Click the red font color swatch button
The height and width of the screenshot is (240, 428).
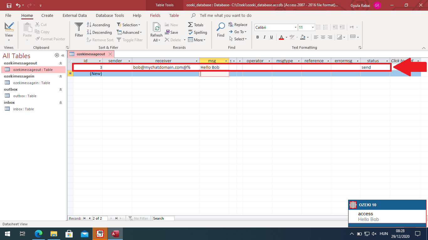click(281, 37)
